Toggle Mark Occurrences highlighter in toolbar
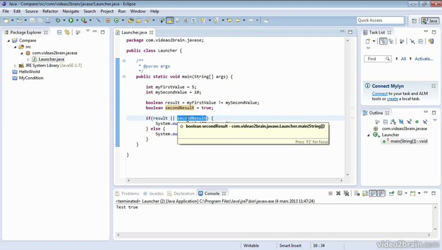This screenshot has height=250, width=442. click(x=170, y=20)
